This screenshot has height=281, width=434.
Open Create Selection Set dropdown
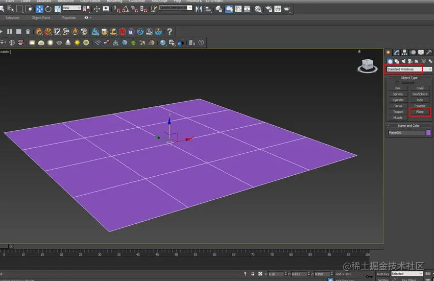click(x=176, y=8)
